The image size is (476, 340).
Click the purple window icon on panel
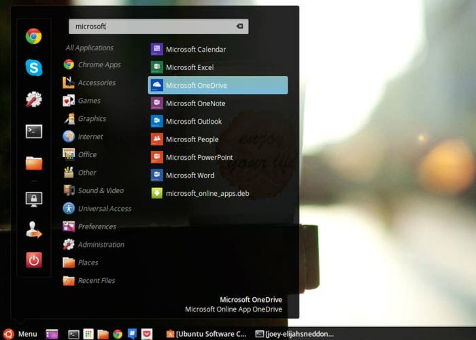pyautogui.click(x=52, y=334)
